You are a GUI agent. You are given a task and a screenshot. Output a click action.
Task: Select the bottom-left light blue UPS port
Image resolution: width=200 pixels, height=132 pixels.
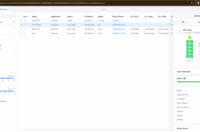click(188, 60)
